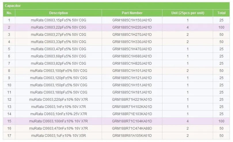Click row number 8 cell

pos(9,71)
